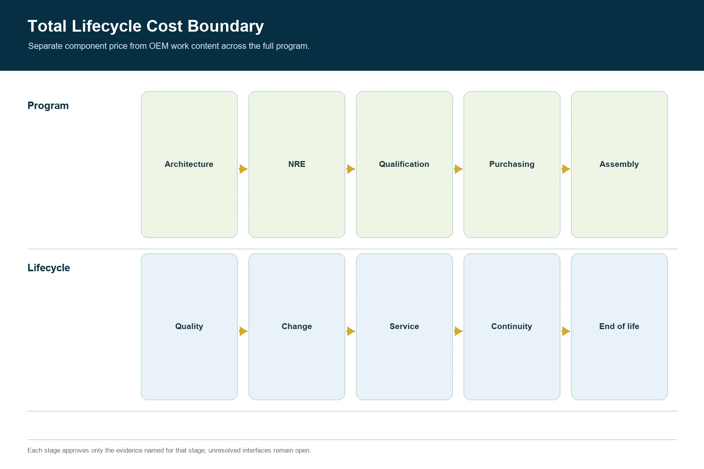Click the arrow between Purchasing and Assembly
The image size is (704, 469).
click(566, 169)
